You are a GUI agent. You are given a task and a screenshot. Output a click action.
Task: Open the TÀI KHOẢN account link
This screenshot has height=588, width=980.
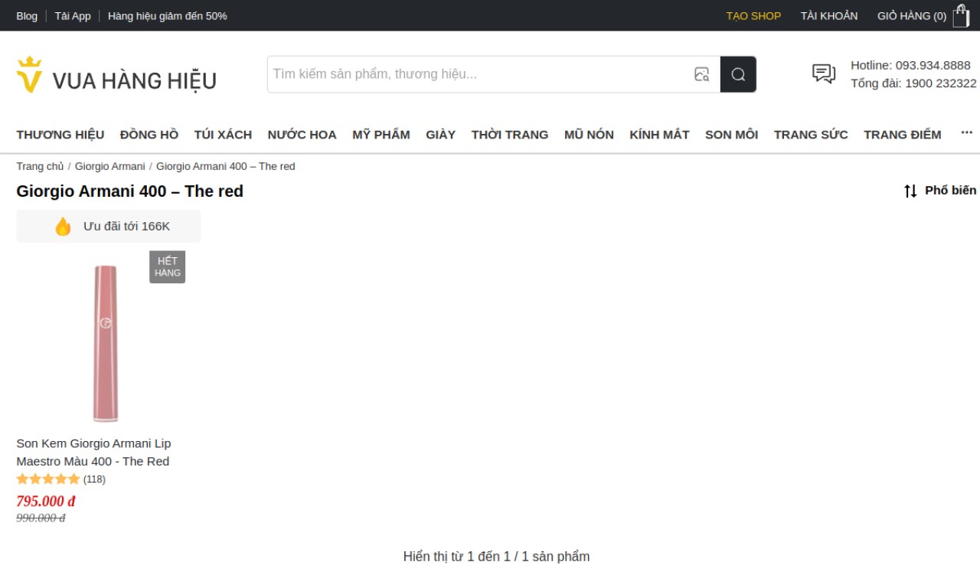[829, 15]
